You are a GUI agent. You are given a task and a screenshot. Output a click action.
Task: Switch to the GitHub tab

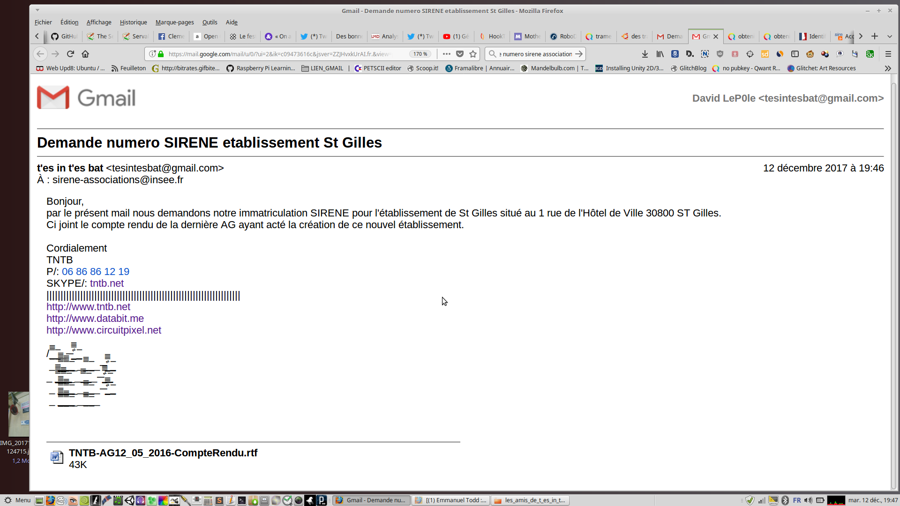65,36
